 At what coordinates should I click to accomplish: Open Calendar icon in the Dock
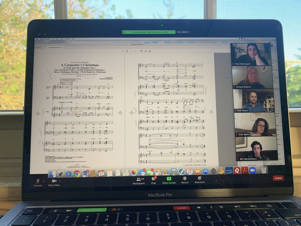click(101, 173)
